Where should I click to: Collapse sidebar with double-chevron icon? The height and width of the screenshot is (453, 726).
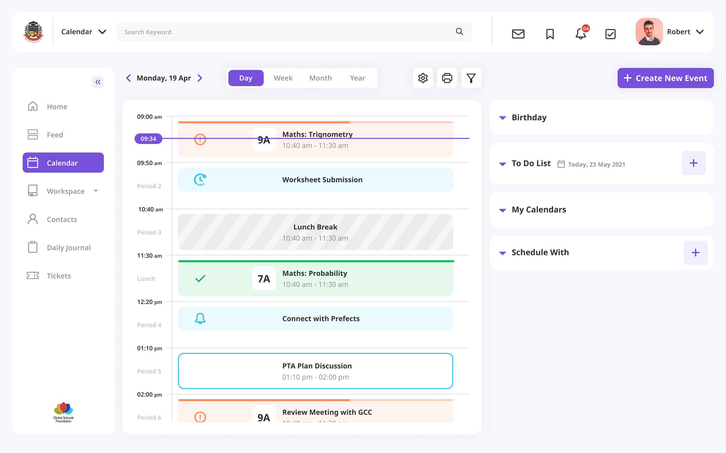tap(98, 82)
